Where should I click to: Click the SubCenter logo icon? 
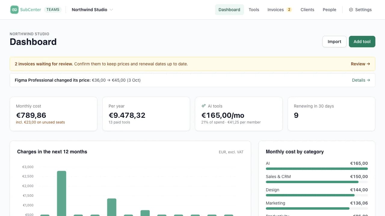click(x=14, y=10)
